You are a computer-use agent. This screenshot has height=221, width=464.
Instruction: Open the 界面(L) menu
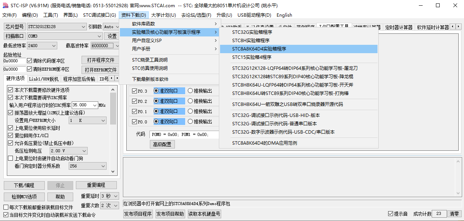(70, 15)
